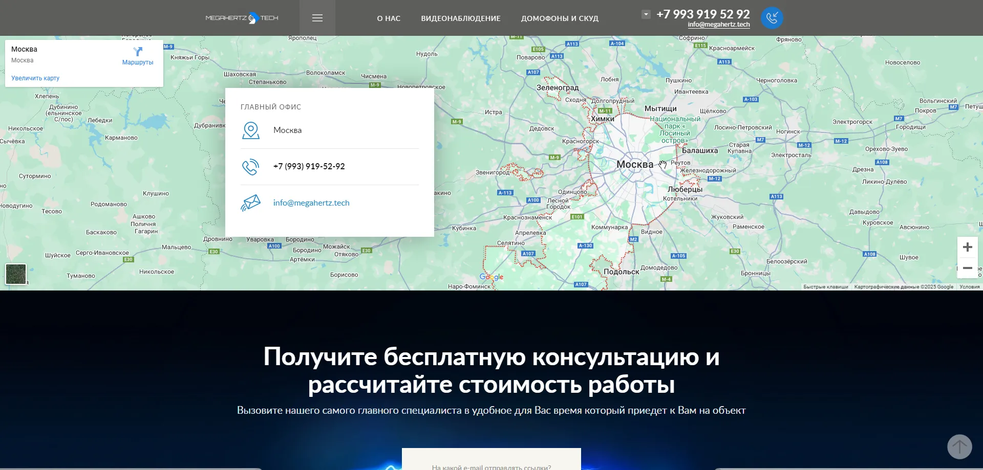Click +7 (993) 919-52-92 in office card
This screenshot has height=470, width=983.
[x=309, y=167]
